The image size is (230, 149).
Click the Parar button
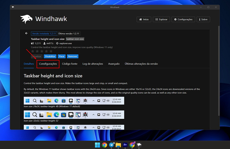coord(62,56)
